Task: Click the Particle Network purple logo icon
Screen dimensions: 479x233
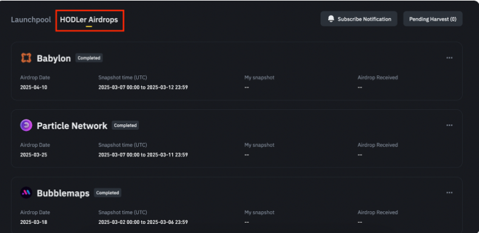Action: (26, 126)
